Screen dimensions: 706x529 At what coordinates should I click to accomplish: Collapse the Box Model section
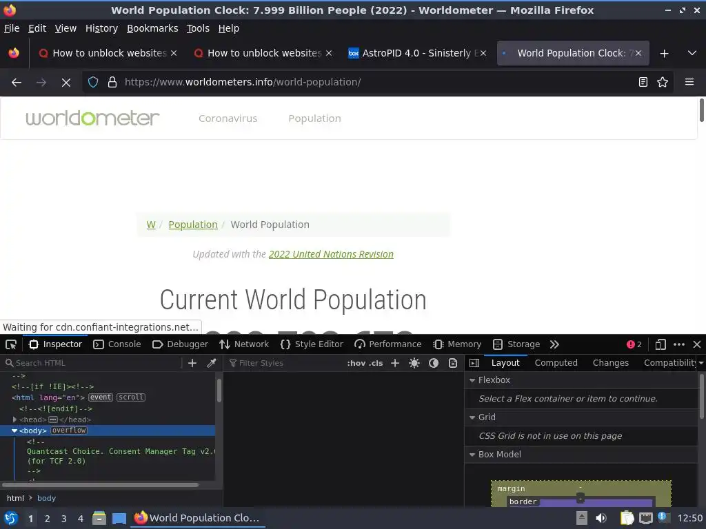[472, 455]
